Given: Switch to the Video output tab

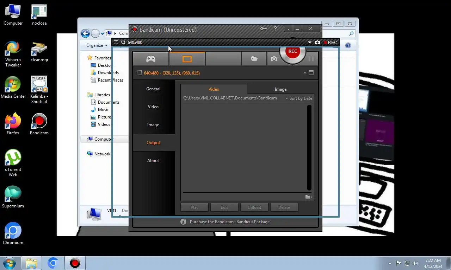Looking at the screenshot, I should [x=214, y=89].
